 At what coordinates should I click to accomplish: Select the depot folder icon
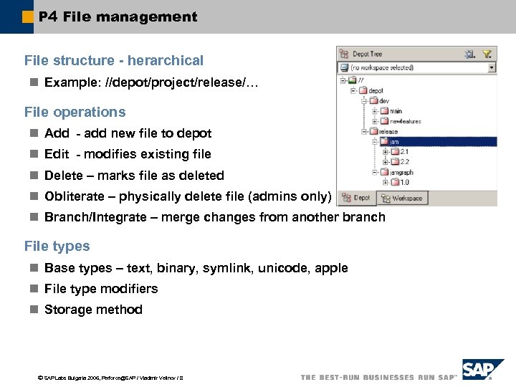coord(363,90)
